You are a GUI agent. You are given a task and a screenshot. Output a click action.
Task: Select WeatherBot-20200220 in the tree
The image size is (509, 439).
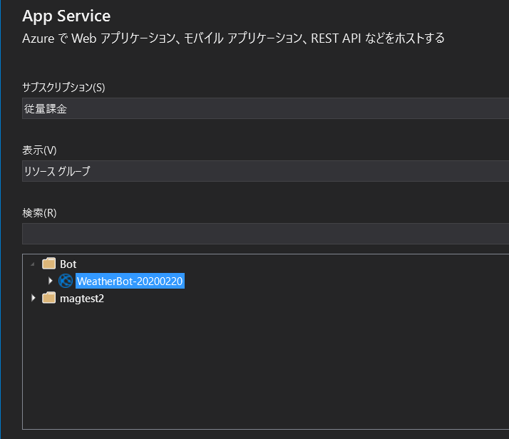point(130,281)
